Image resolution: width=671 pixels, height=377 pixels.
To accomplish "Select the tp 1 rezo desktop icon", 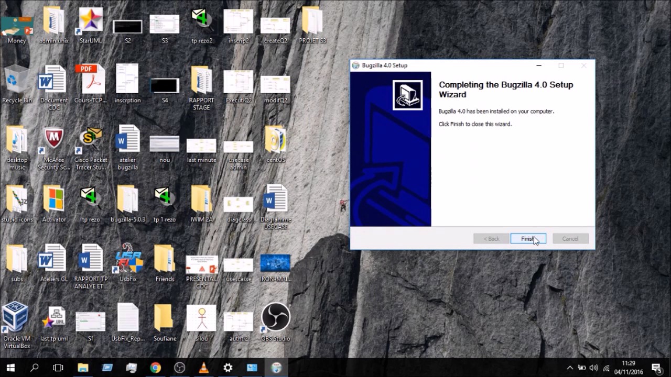I will (165, 204).
